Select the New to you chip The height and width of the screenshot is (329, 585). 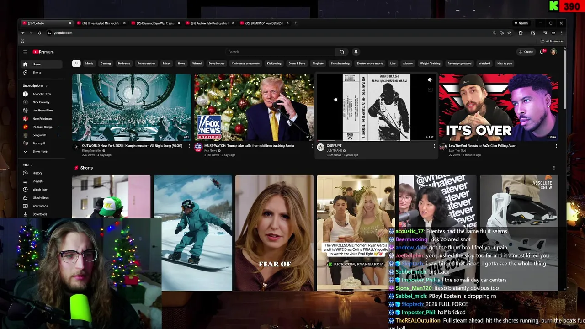505,64
